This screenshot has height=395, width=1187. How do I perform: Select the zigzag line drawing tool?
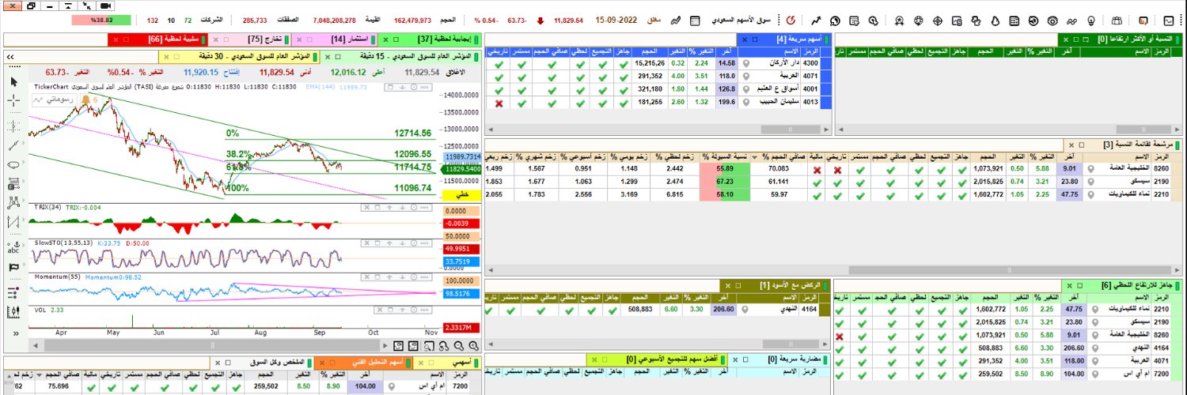[14, 220]
